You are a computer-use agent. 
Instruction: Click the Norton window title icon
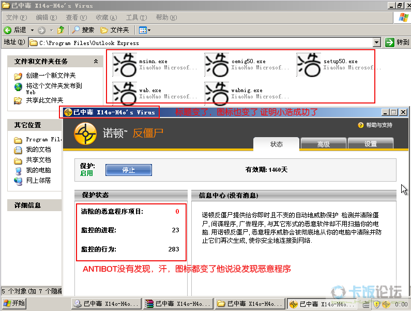(68, 112)
